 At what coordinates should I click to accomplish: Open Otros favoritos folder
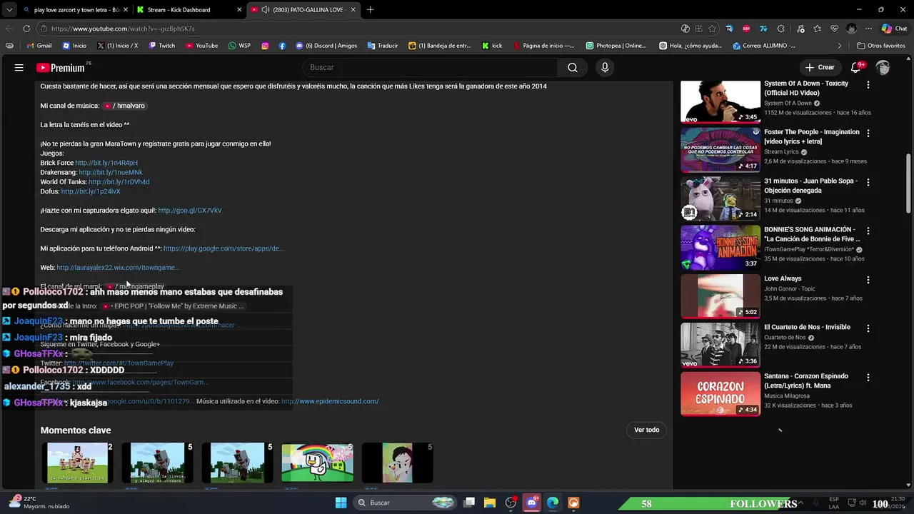point(881,46)
